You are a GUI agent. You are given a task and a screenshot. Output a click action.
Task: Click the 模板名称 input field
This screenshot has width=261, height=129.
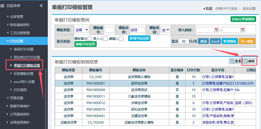[138, 30]
